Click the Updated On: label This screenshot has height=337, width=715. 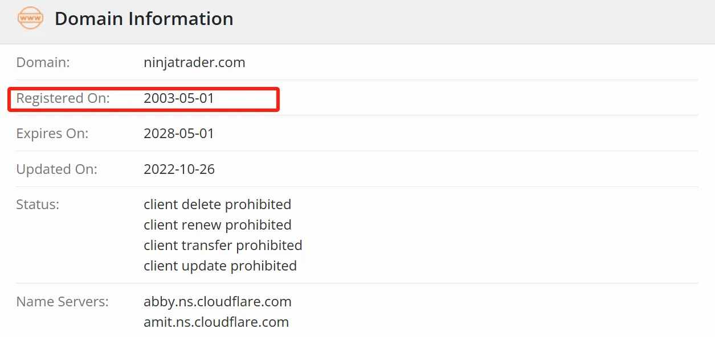tap(56, 169)
